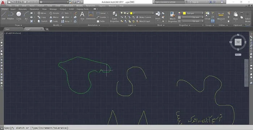253x130 pixels.
Task: Expand the Properties panel title
Action: [x=185, y=25]
